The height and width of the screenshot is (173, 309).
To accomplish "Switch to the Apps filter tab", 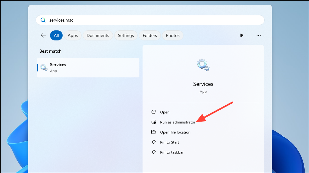I will pyautogui.click(x=73, y=35).
